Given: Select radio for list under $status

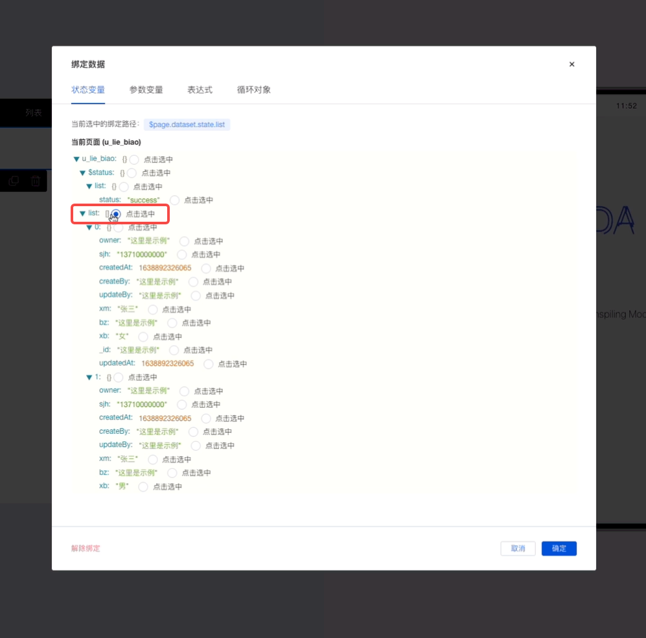Looking at the screenshot, I should tap(124, 187).
